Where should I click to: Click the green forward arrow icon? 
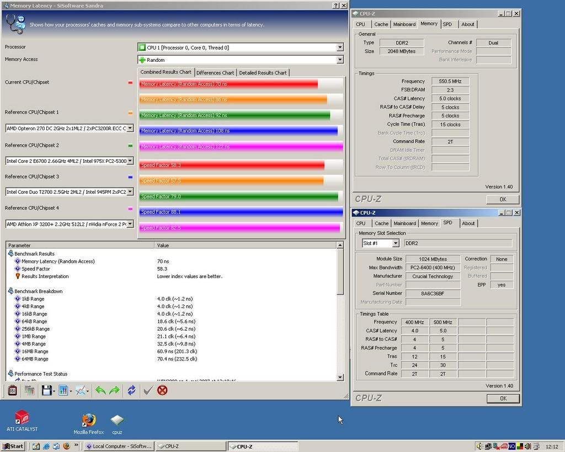coord(114,390)
